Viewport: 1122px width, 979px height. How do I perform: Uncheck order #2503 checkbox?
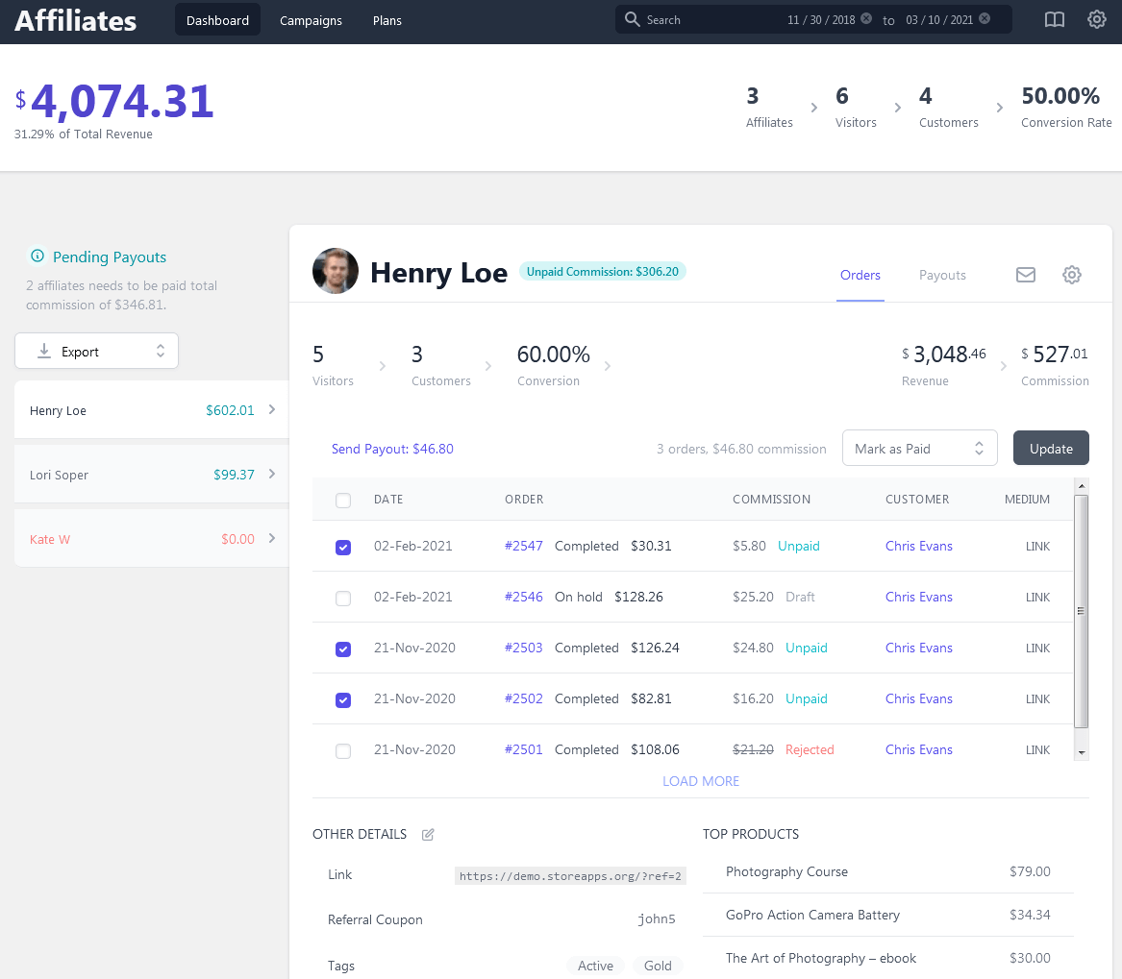[343, 649]
